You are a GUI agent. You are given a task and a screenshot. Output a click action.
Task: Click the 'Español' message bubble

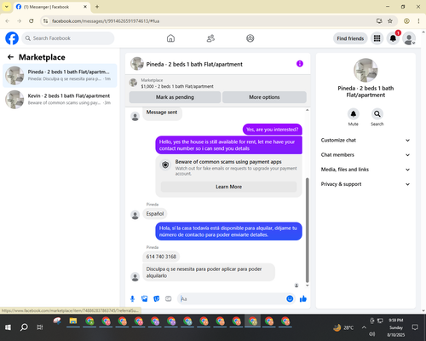[x=155, y=214]
